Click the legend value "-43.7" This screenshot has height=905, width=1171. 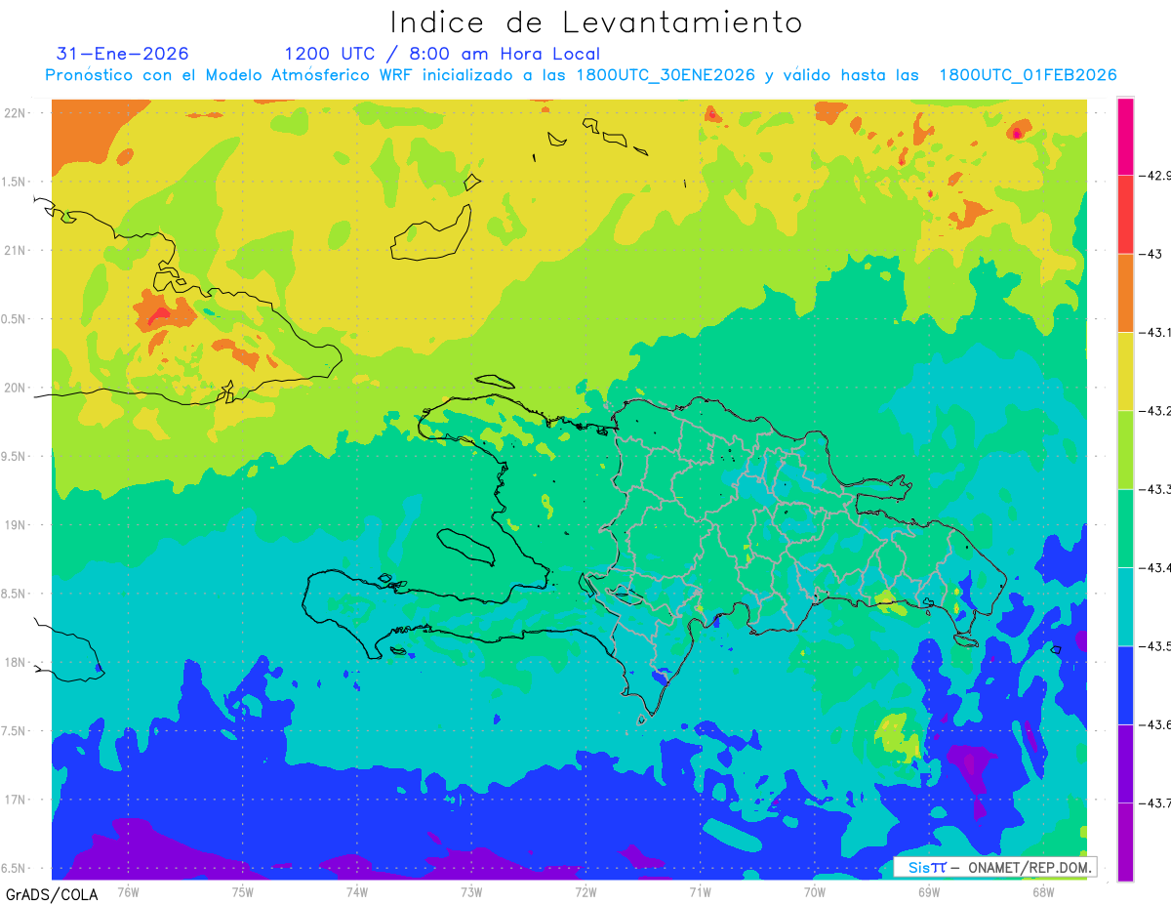[1155, 802]
